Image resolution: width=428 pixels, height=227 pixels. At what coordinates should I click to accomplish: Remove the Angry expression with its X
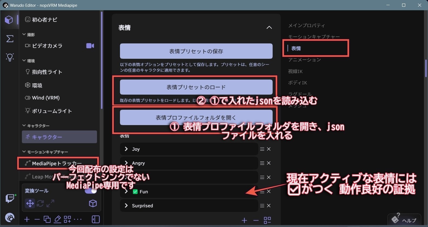click(269, 163)
